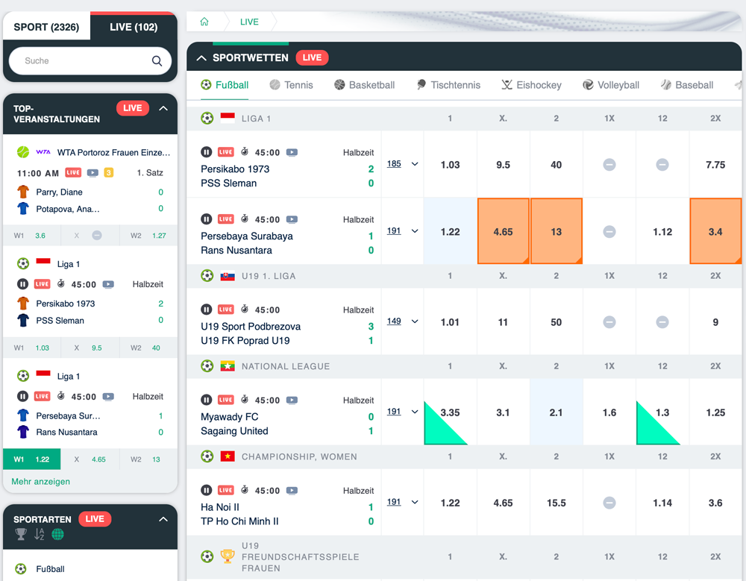Viewport: 746px width, 581px height.
Task: Collapse the TOP-VERANSTALTUNGEN panel
Action: (163, 107)
